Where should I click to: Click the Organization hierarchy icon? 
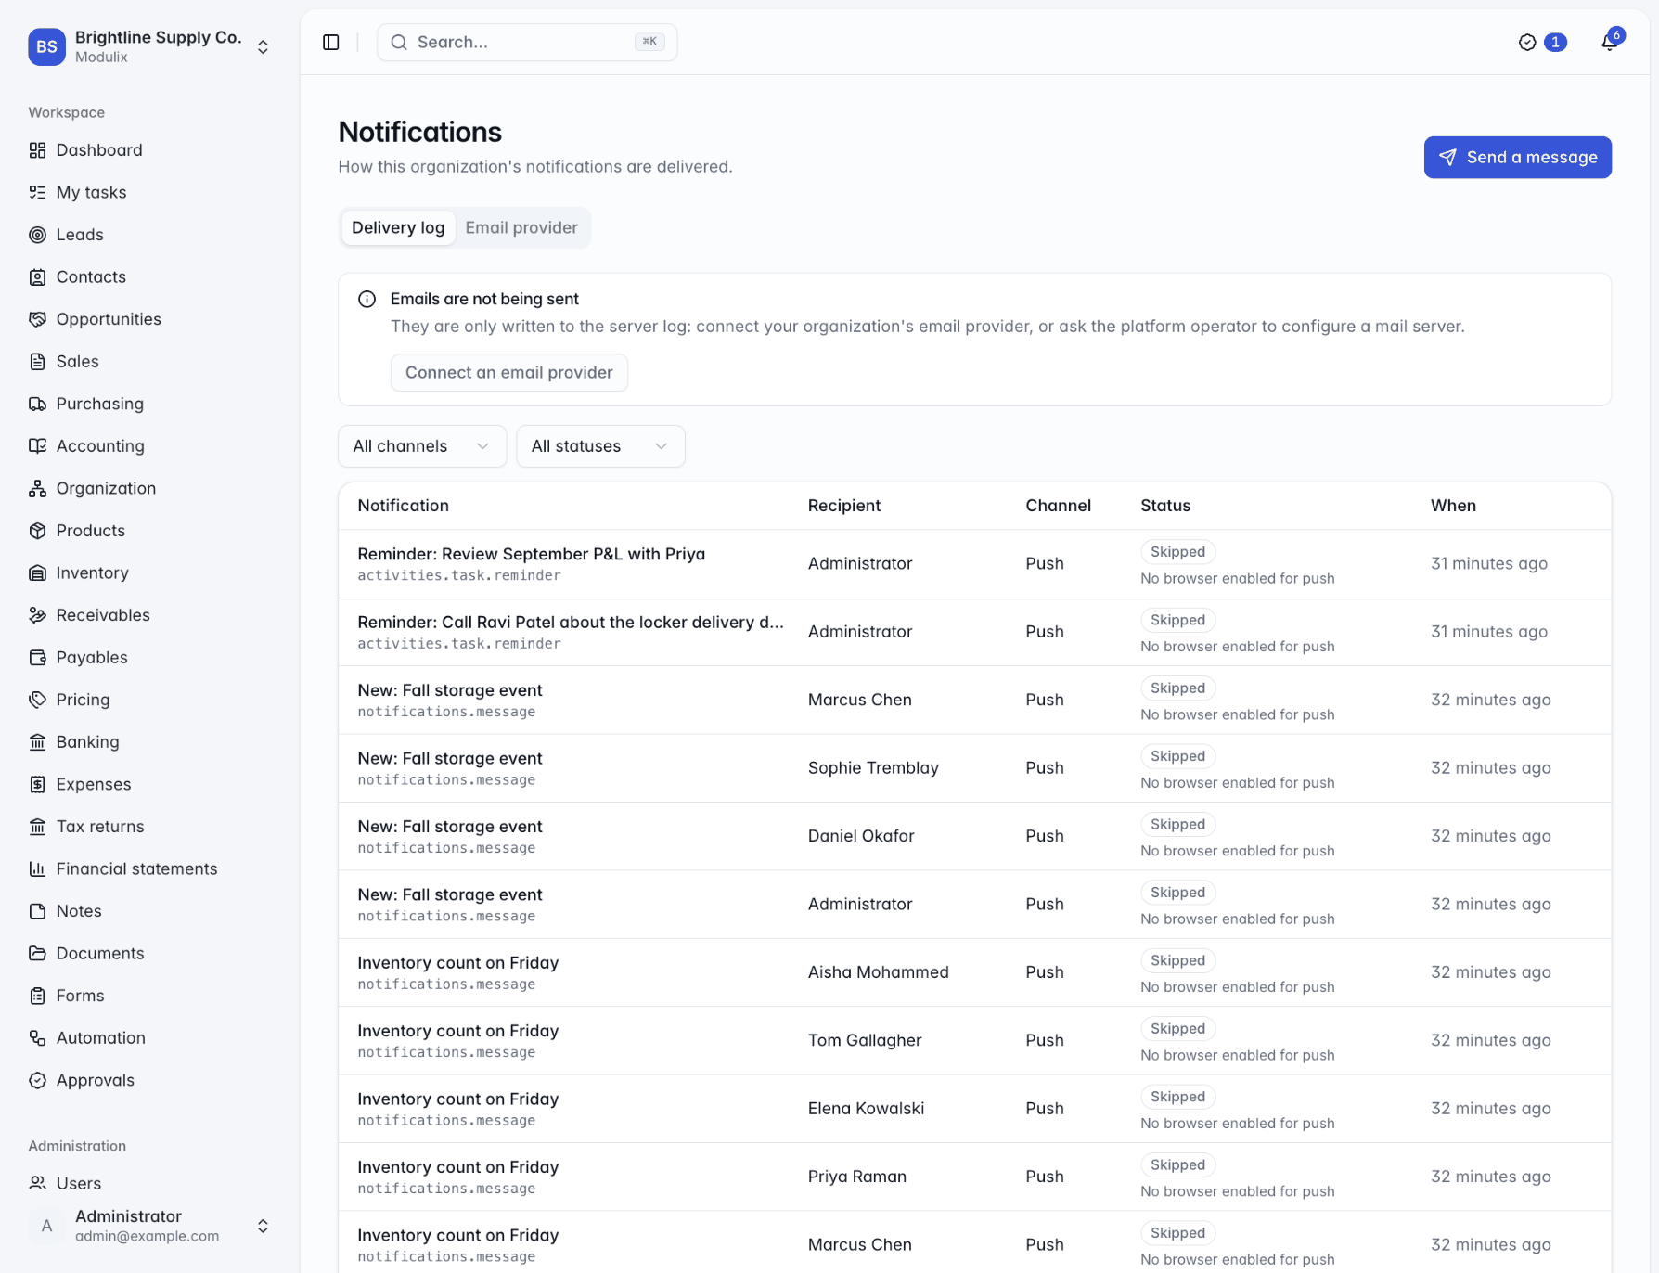pyautogui.click(x=37, y=488)
